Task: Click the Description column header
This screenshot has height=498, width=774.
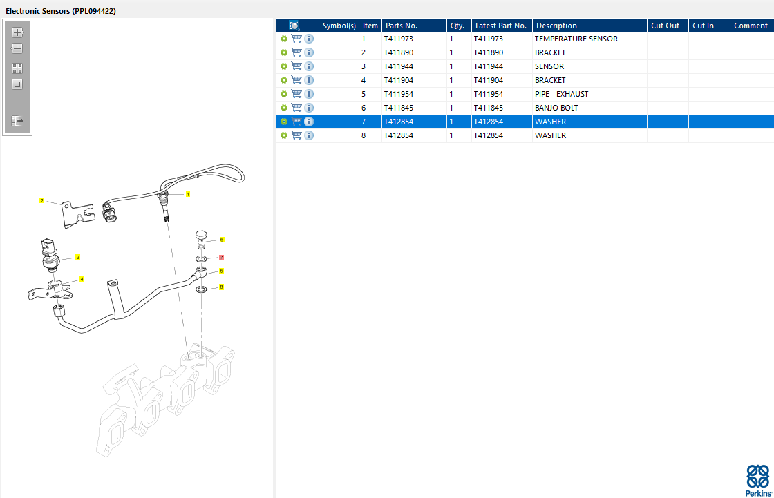Action: coord(556,26)
